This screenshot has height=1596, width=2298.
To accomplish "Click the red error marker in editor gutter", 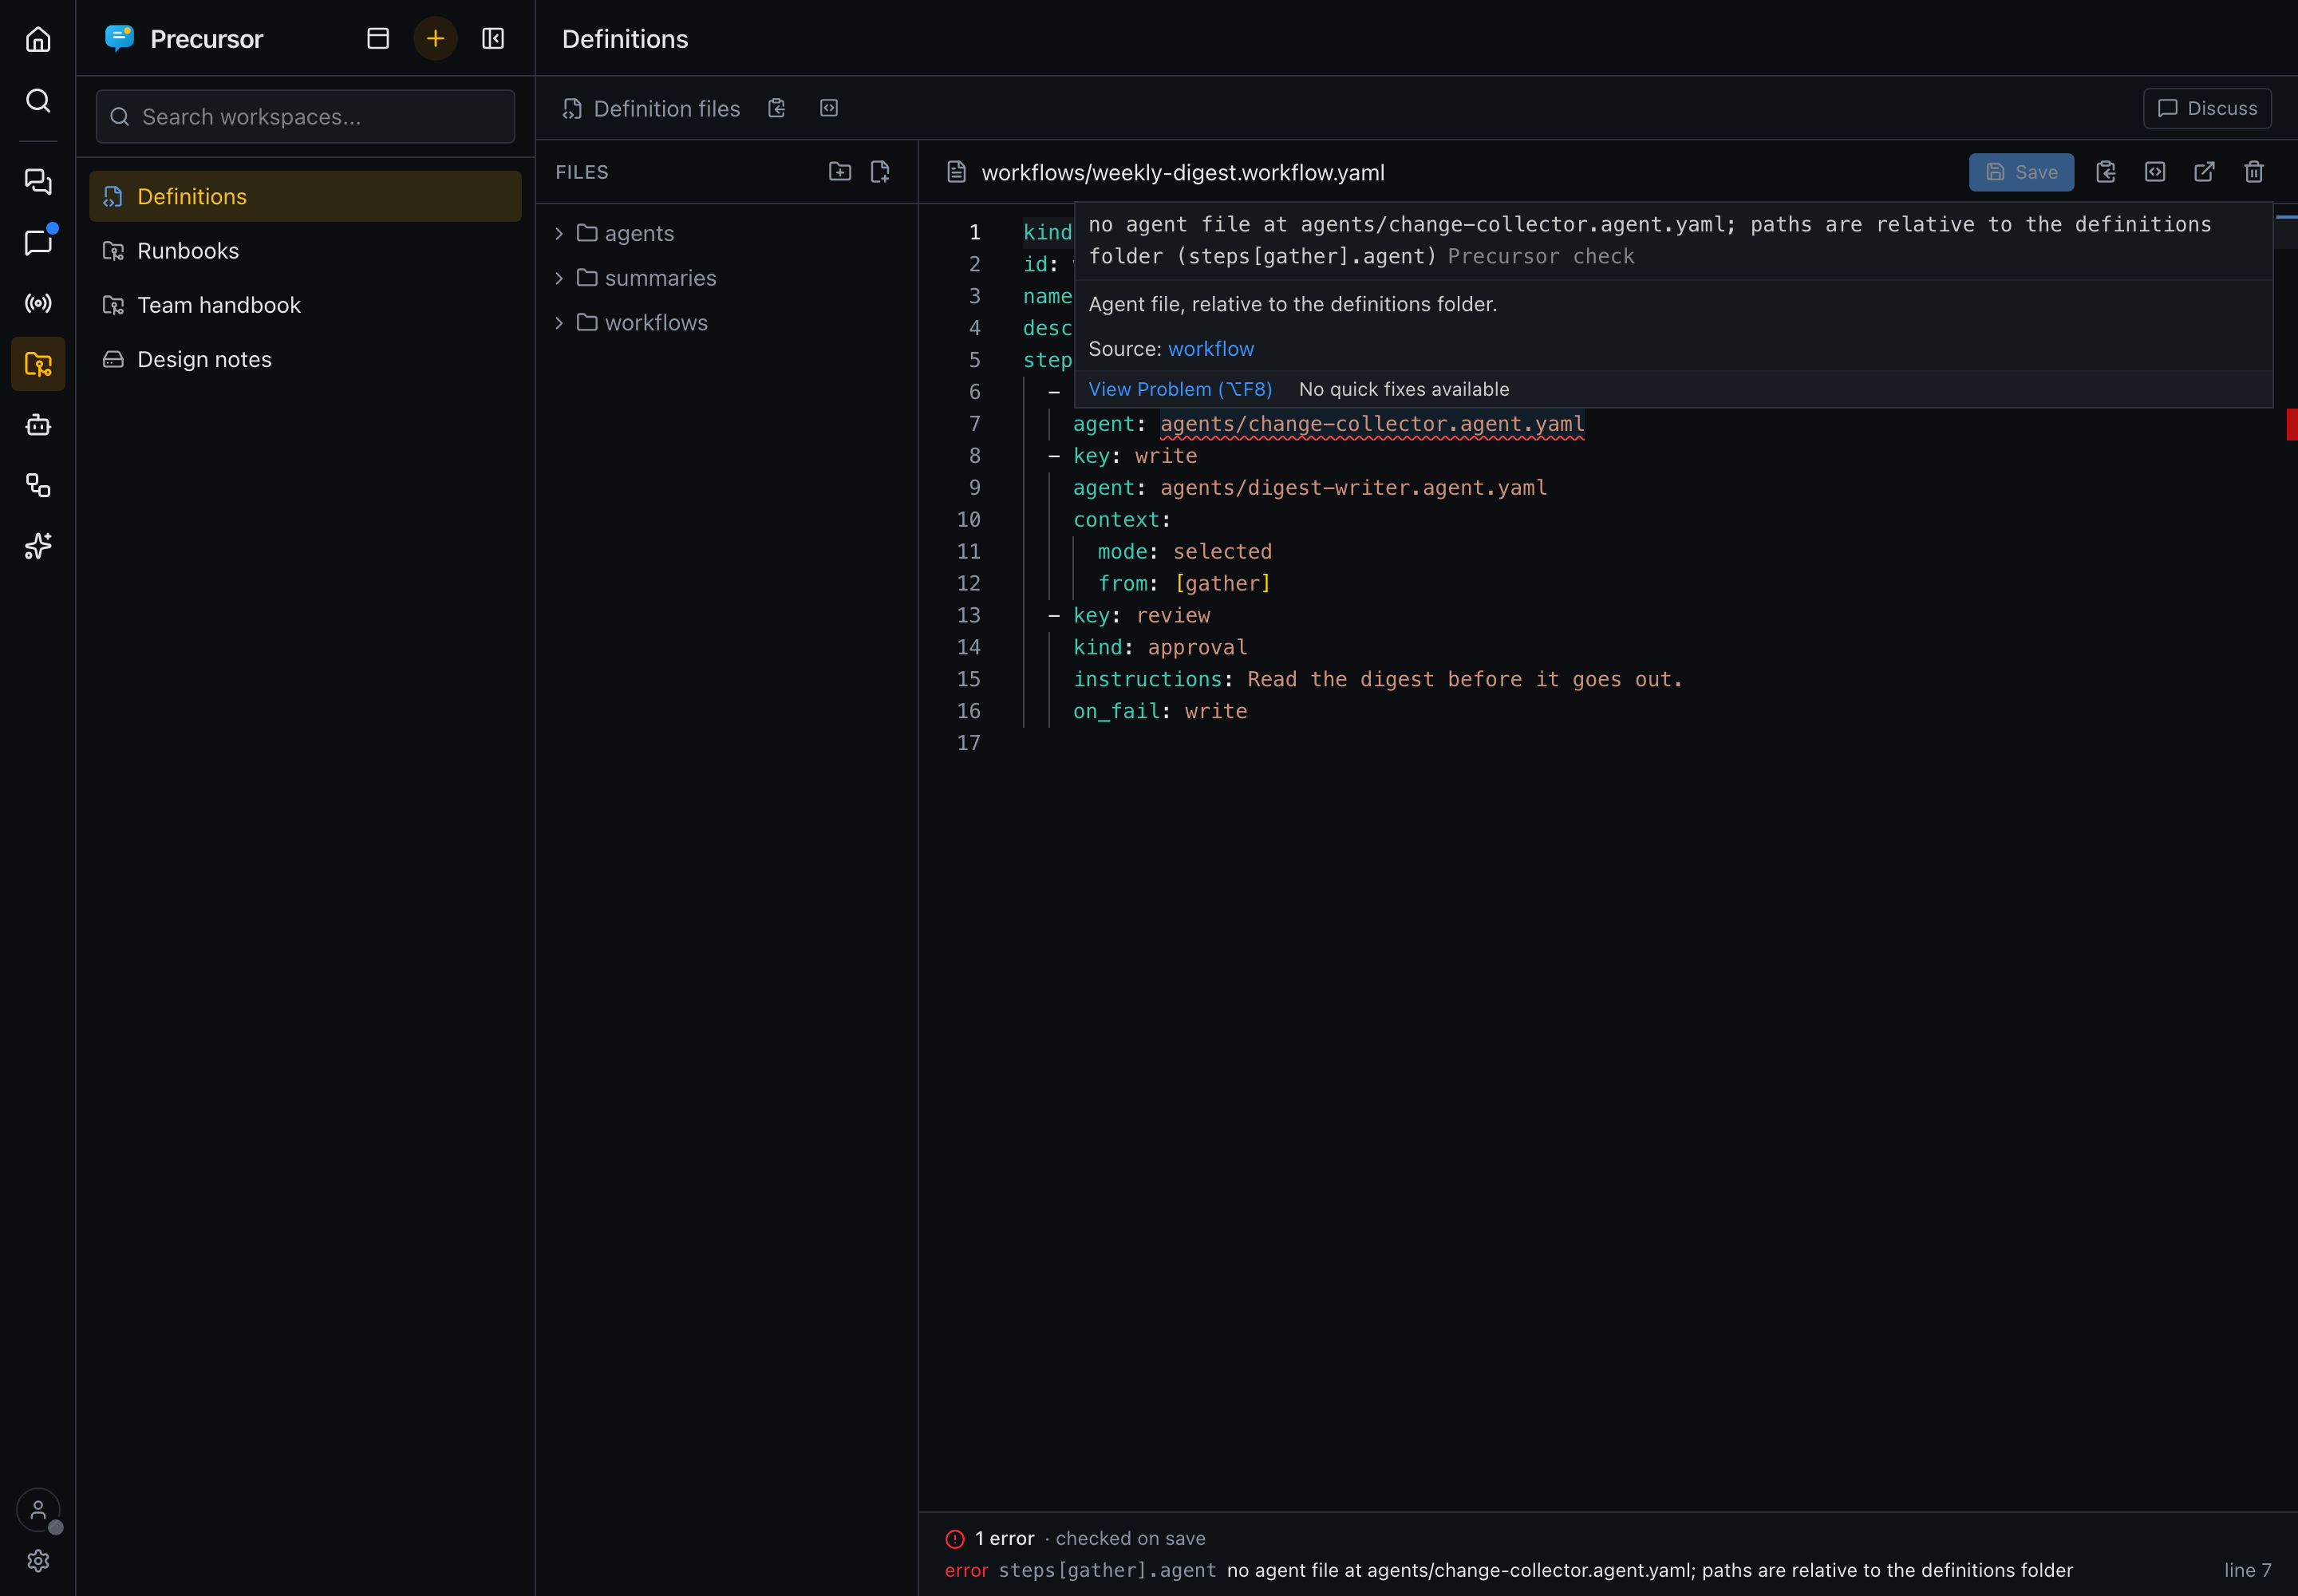I will (x=2291, y=424).
